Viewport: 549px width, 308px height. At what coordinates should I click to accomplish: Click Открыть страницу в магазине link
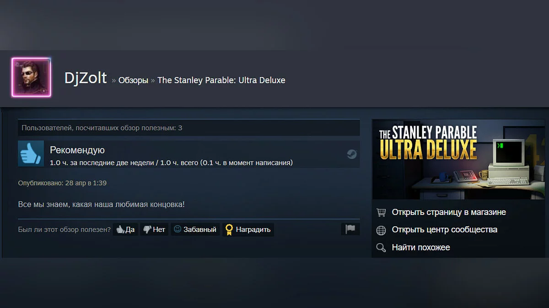pyautogui.click(x=449, y=212)
